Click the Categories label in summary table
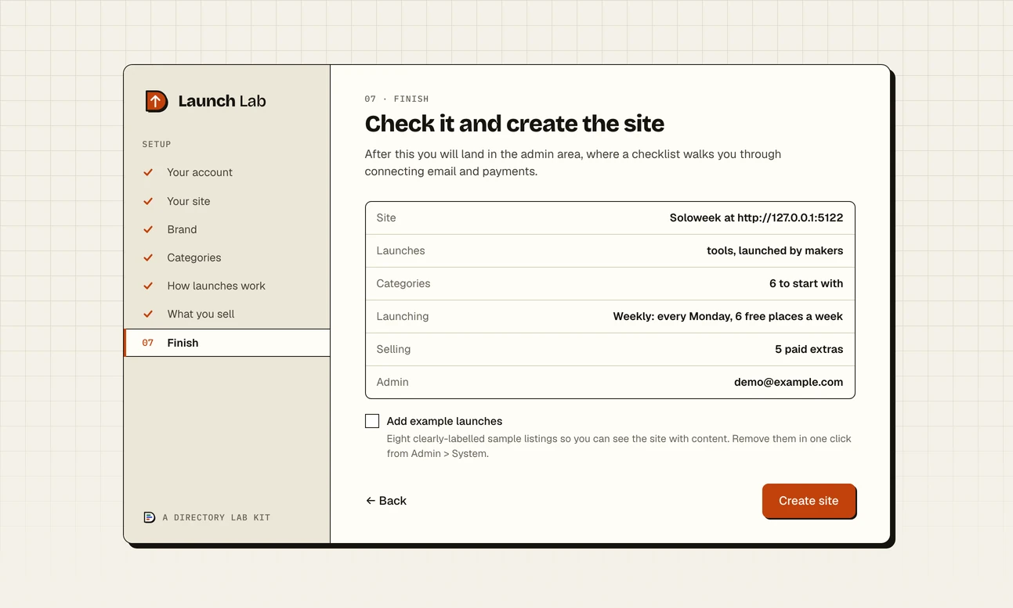This screenshot has height=608, width=1013. tap(403, 283)
